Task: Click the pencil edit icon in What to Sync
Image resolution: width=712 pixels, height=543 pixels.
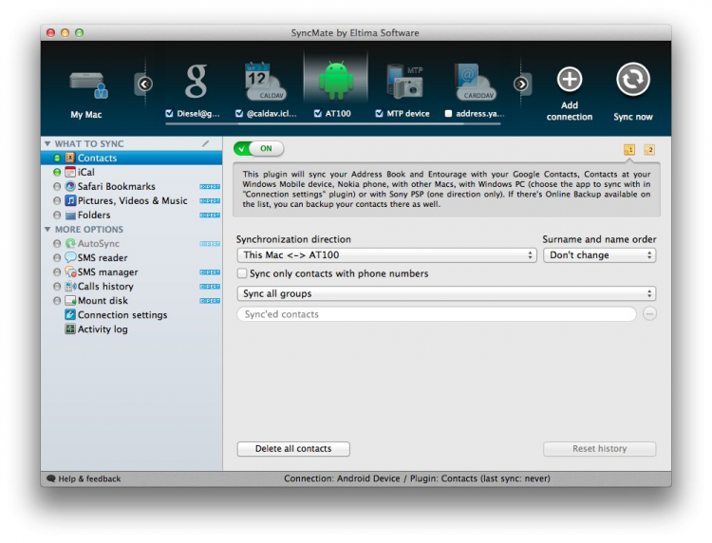Action: click(206, 143)
